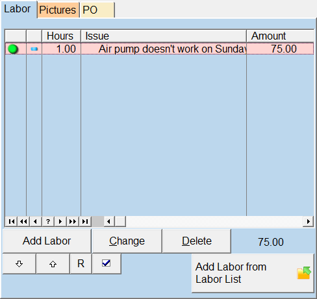The height and width of the screenshot is (299, 317).
Task: Delete the selected labor line
Action: pyautogui.click(x=197, y=241)
